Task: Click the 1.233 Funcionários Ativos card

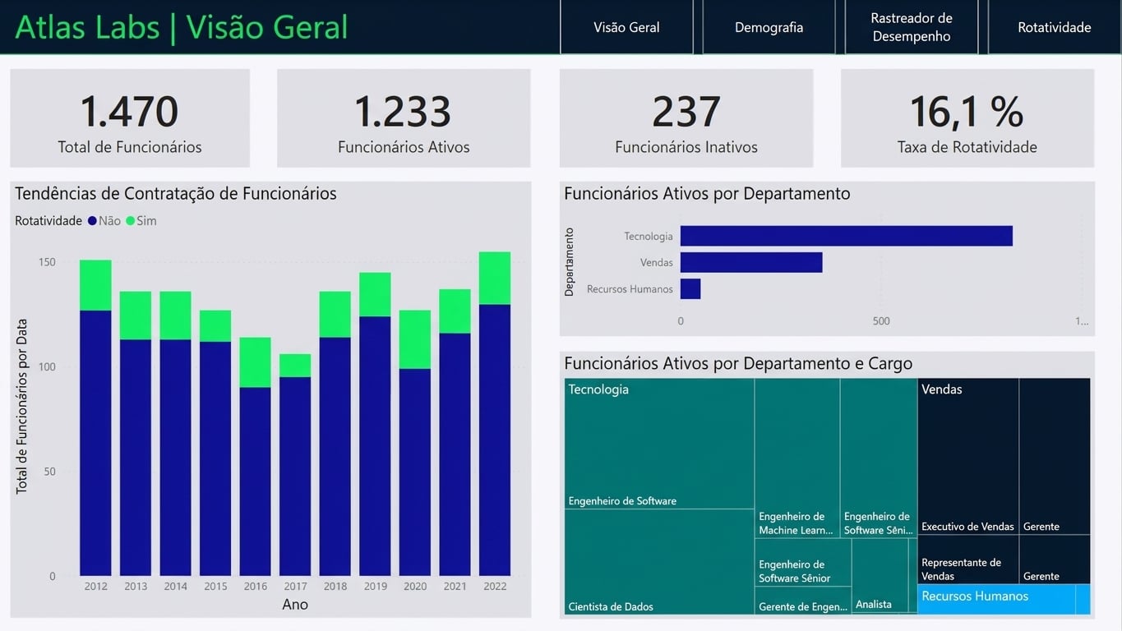Action: [x=404, y=118]
